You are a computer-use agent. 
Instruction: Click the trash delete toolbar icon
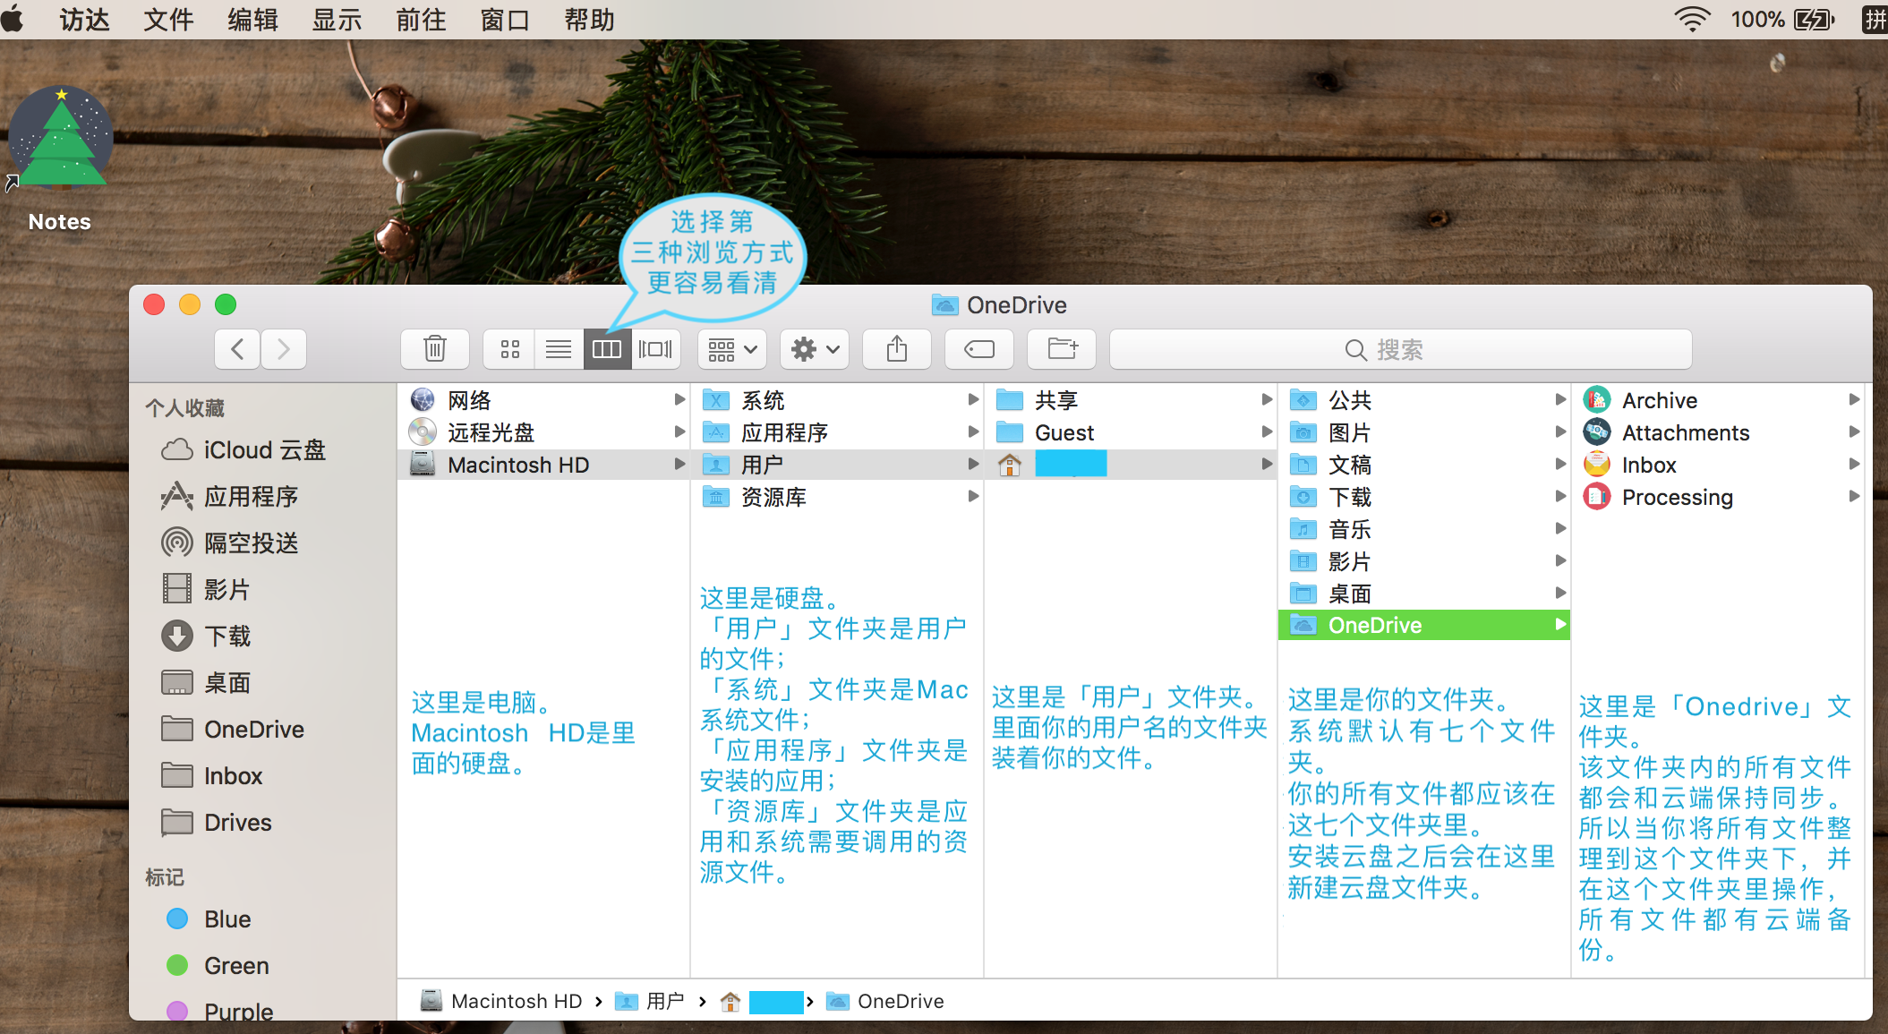tap(434, 349)
